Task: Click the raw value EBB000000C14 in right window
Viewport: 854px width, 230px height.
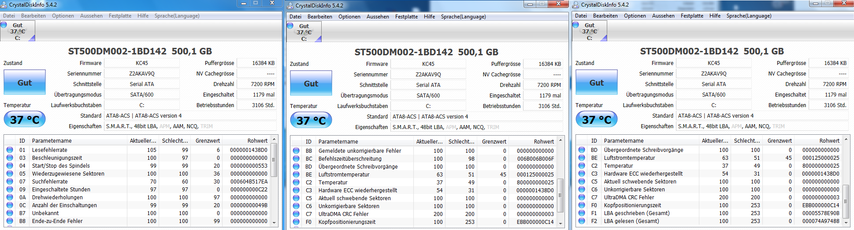Action: coord(821,205)
